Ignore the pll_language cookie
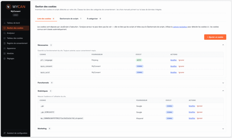Viewport: 232px width, 138px height. pos(181,60)
